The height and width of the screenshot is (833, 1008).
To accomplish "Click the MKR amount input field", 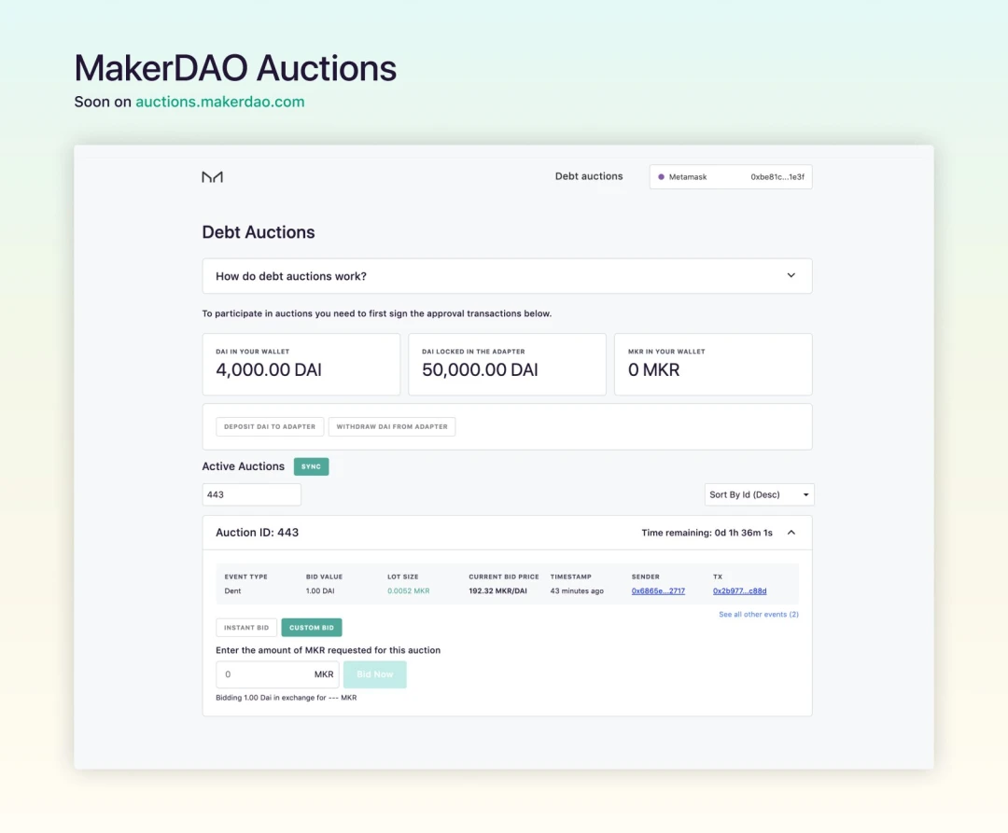I will pos(265,674).
